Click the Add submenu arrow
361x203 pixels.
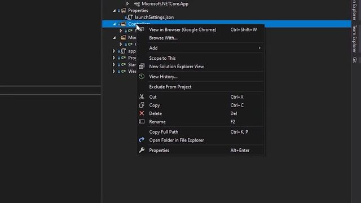[259, 48]
